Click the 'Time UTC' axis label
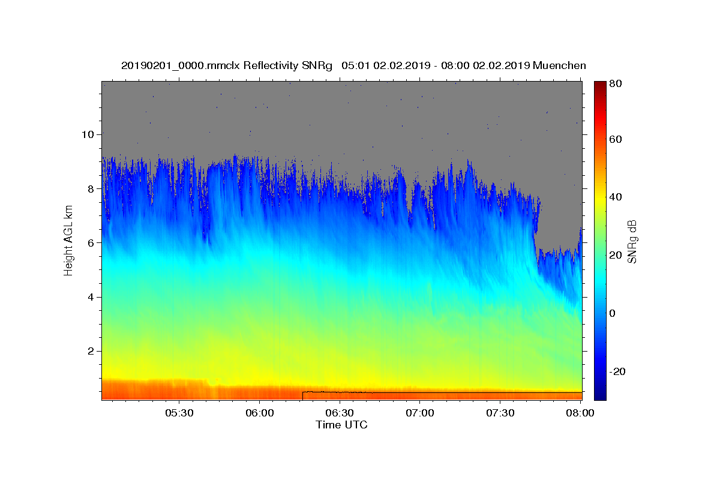Screen dimensions: 720x480 [341, 425]
